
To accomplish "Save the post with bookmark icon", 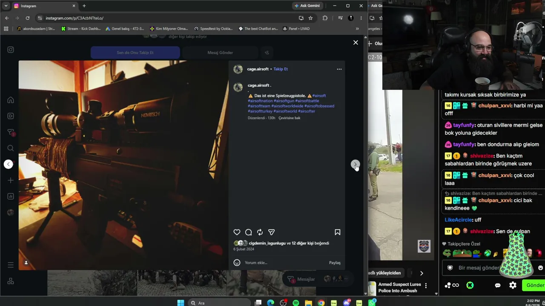I will (337, 232).
